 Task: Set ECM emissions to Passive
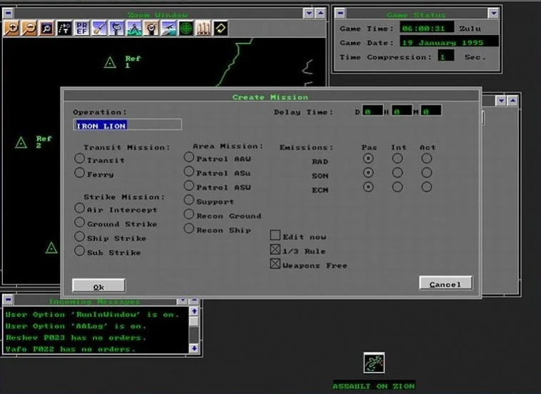pyautogui.click(x=368, y=187)
